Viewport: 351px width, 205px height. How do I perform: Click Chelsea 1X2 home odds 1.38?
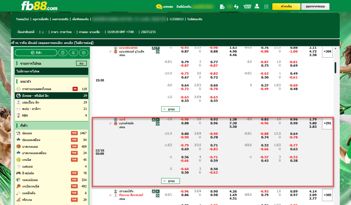click(233, 120)
